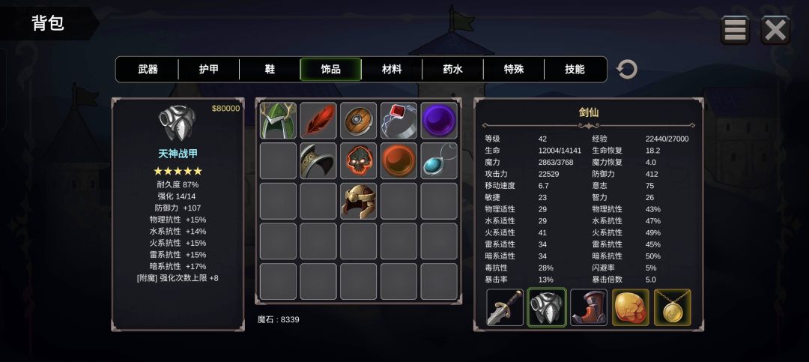Screen dimensions: 809x362
Task: Click the equipped boots slot
Action: [589, 307]
